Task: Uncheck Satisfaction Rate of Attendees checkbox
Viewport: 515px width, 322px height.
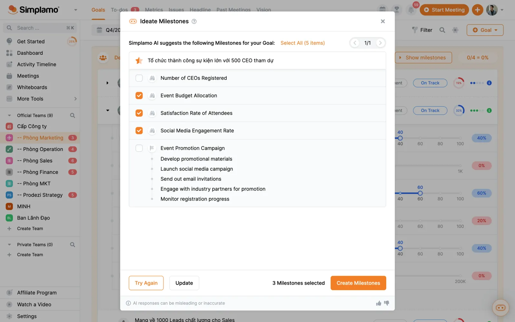Action: pyautogui.click(x=139, y=113)
